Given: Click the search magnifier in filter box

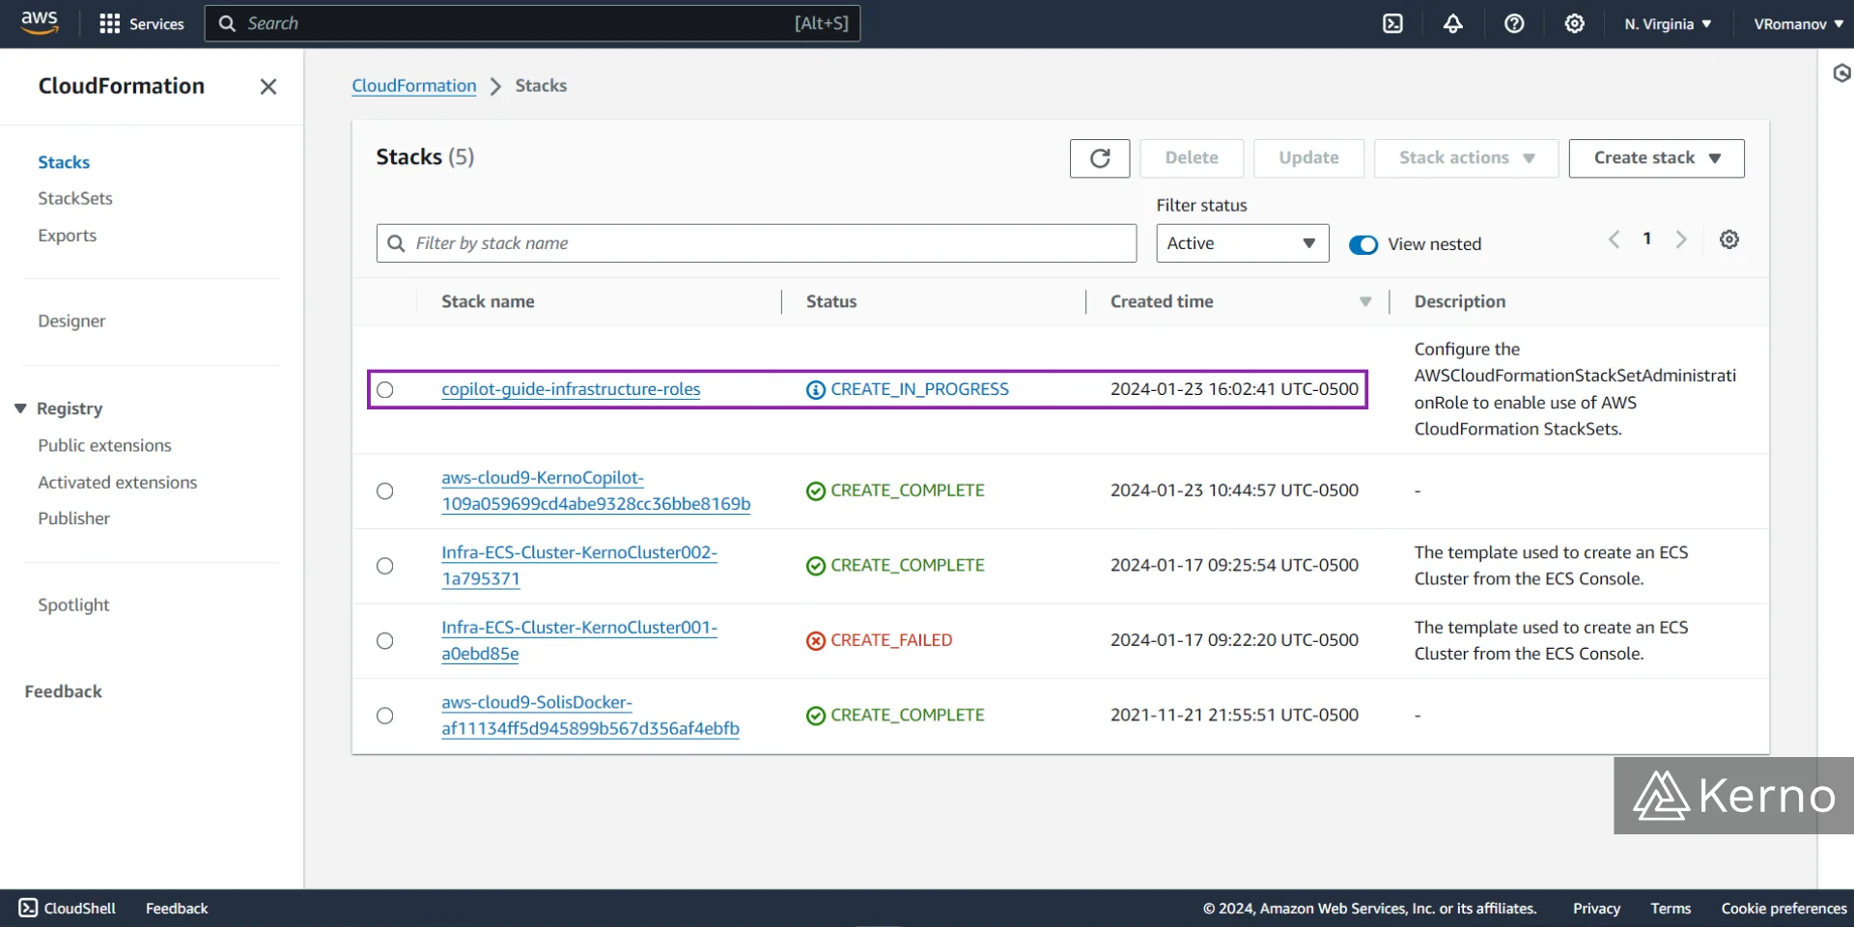Looking at the screenshot, I should [x=396, y=243].
